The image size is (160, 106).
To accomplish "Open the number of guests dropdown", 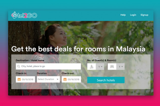I will point(100,67).
